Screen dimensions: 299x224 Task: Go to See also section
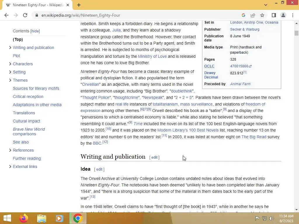click(21, 142)
